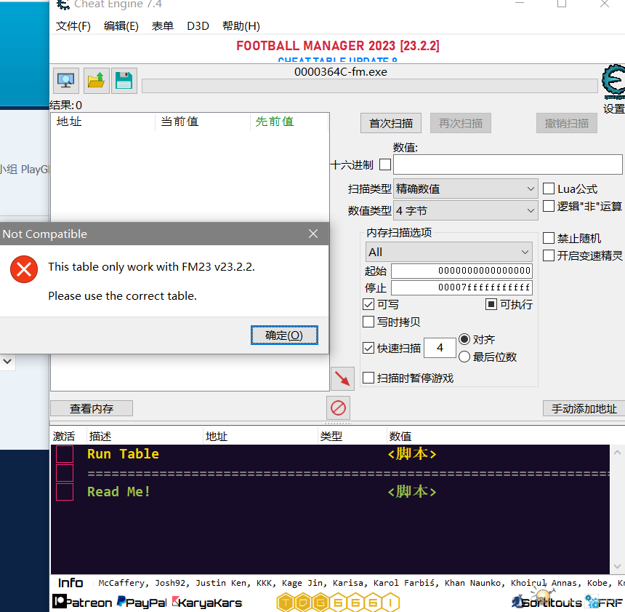Enable the 逻辑"非"运算 checkbox
The width and height of the screenshot is (625, 612).
click(549, 206)
